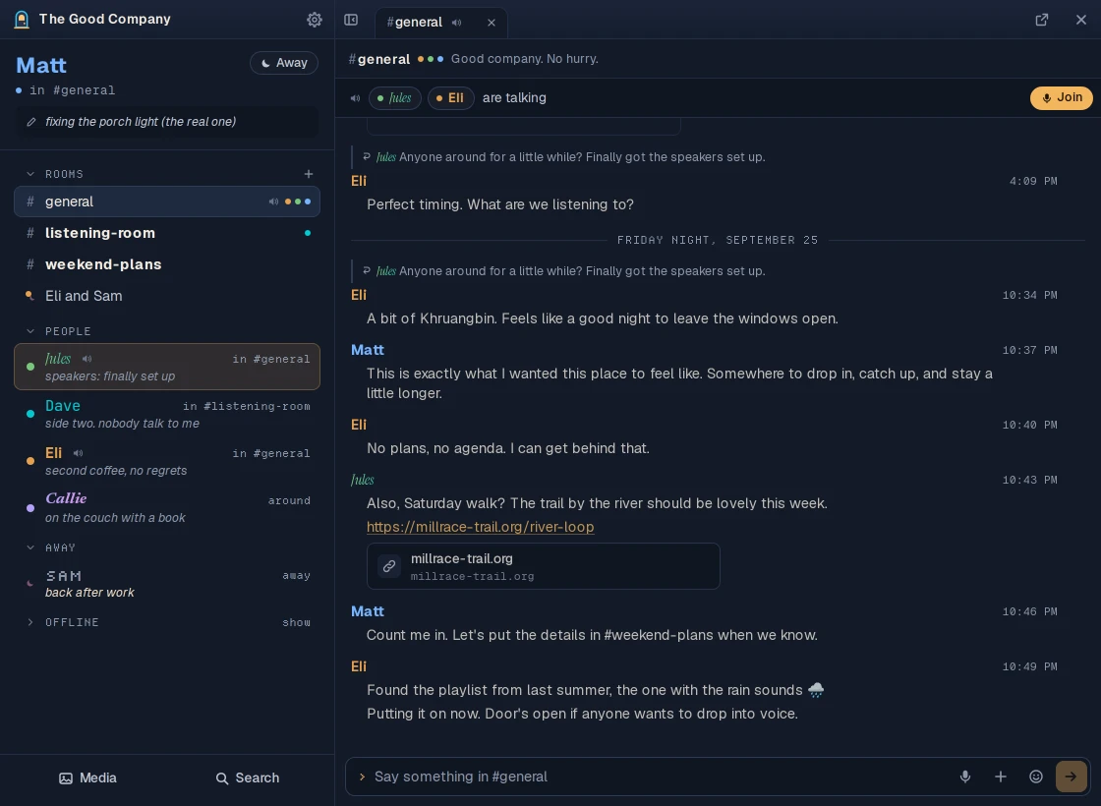Click 'in #general' under Matt's name
Viewport: 1101px width, 806px height.
73,90
